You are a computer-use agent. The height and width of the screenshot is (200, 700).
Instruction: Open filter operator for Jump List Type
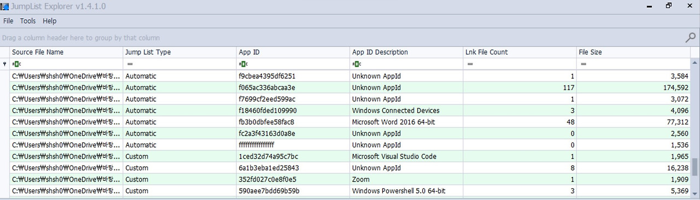coord(130,64)
